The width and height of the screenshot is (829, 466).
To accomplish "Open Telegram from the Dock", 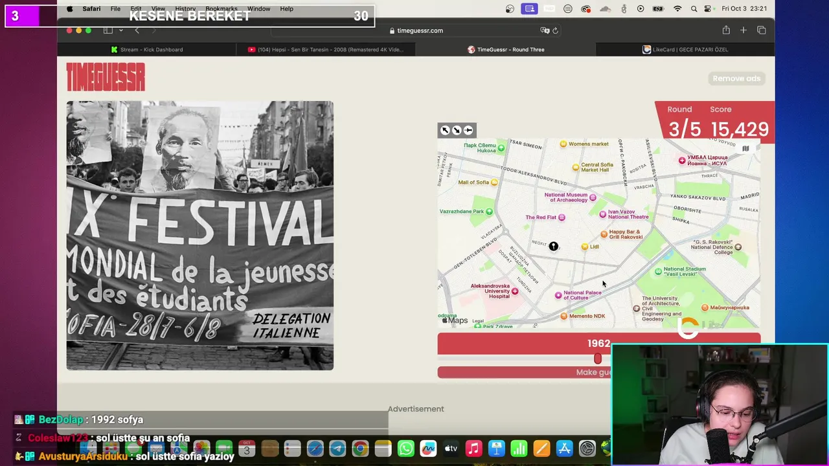I will [337, 449].
